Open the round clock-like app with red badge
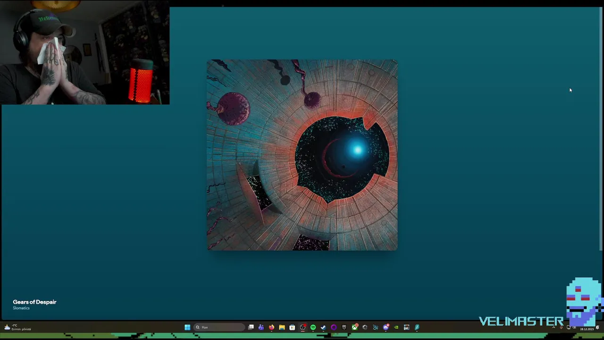Image resolution: width=604 pixels, height=340 pixels. (x=302, y=327)
